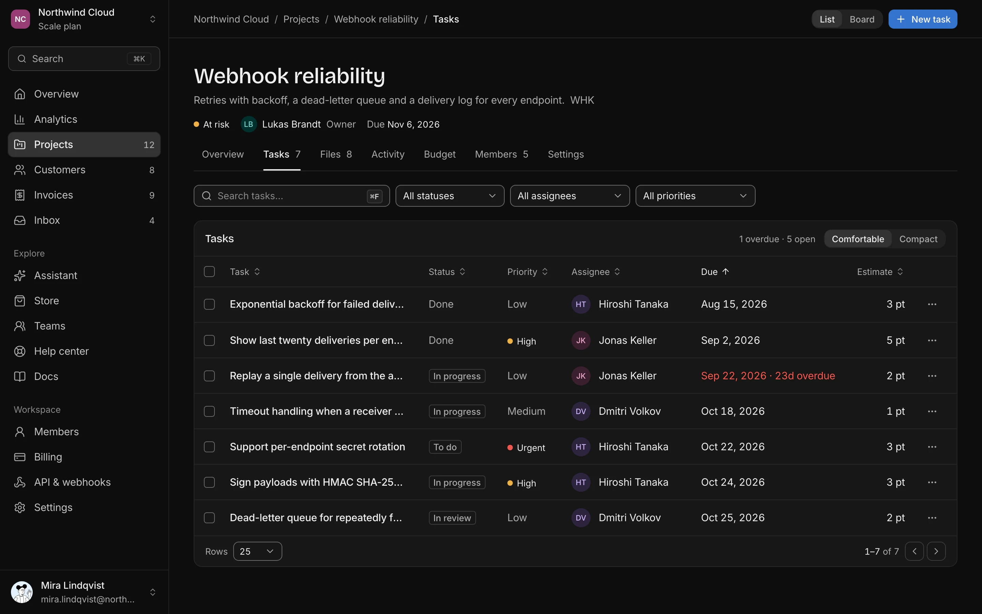Open Help center lifebuoy icon
Screen dimensions: 982x614
pos(19,351)
